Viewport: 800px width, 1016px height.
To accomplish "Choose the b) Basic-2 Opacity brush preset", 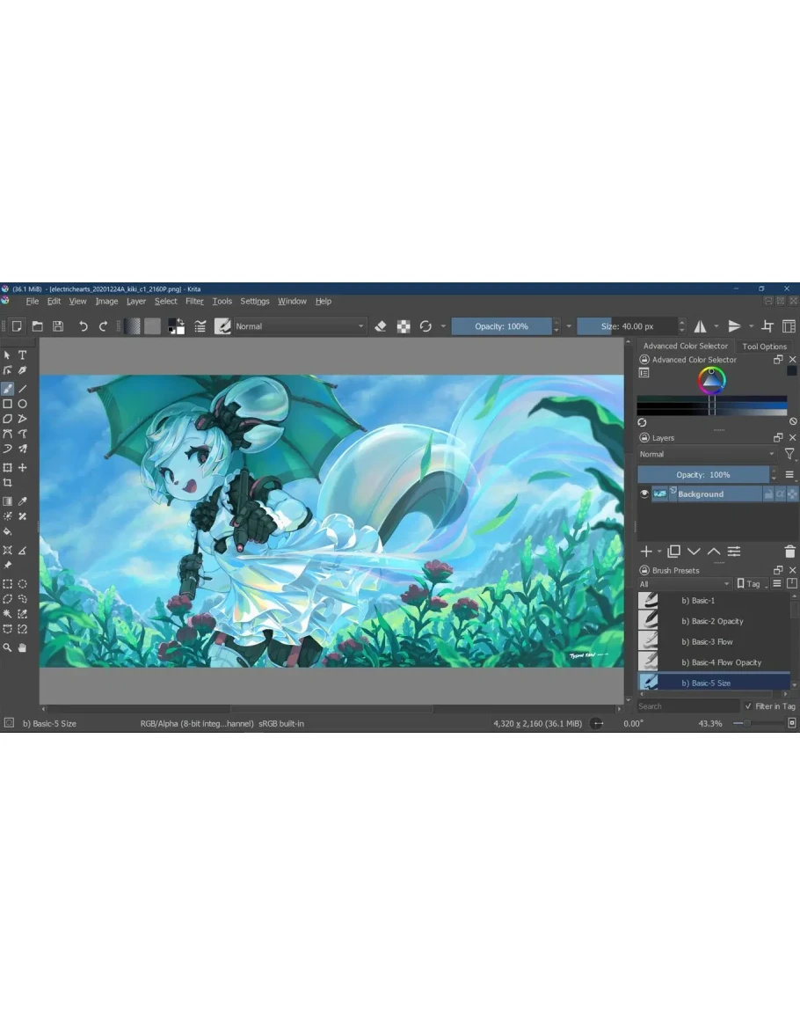I will [x=712, y=621].
